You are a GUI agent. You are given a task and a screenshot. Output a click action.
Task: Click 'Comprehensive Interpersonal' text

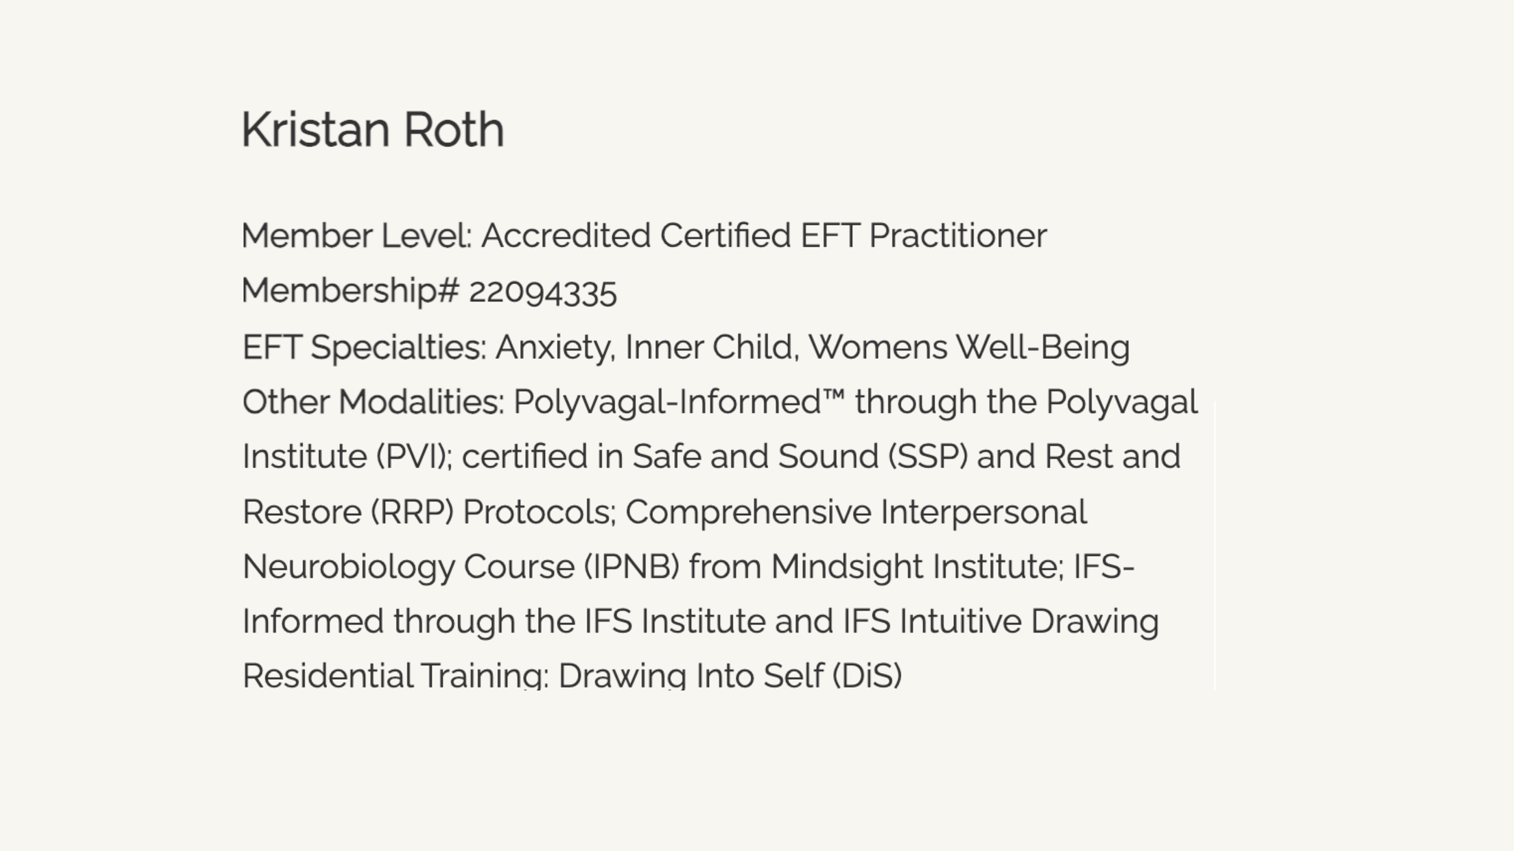[x=856, y=513]
